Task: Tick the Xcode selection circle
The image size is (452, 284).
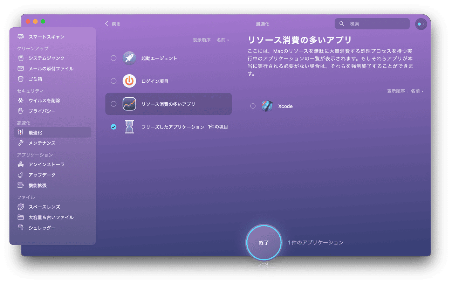Action: click(253, 106)
